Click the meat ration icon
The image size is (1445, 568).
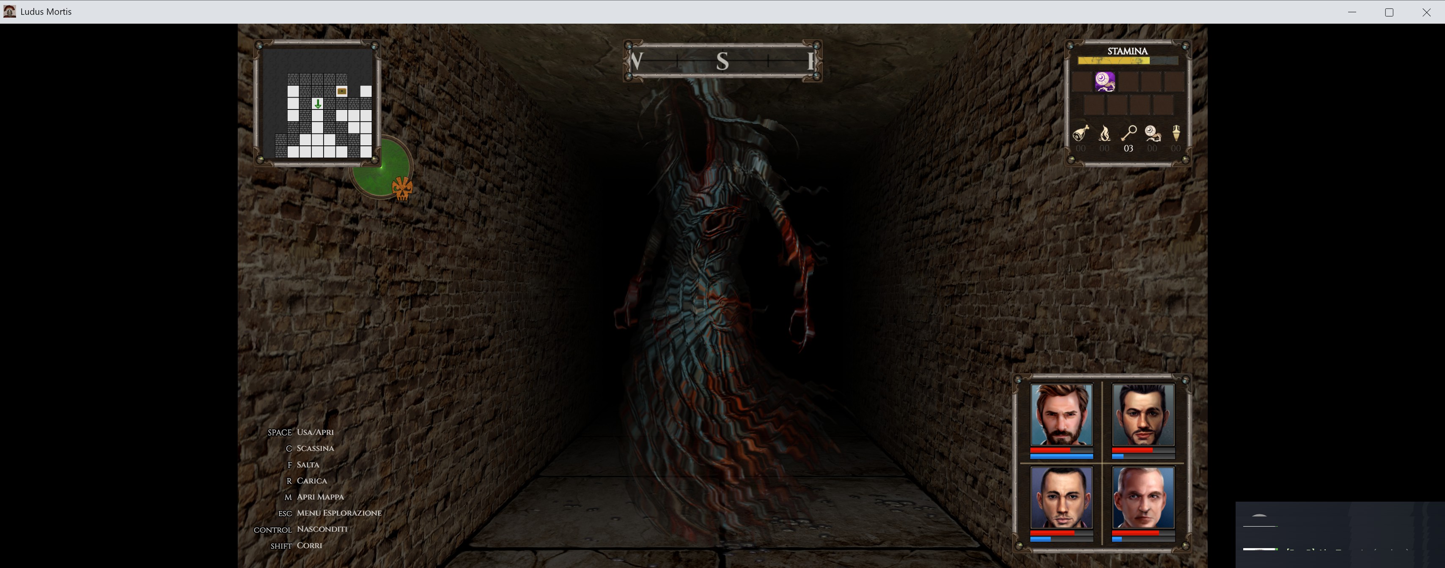(1080, 133)
